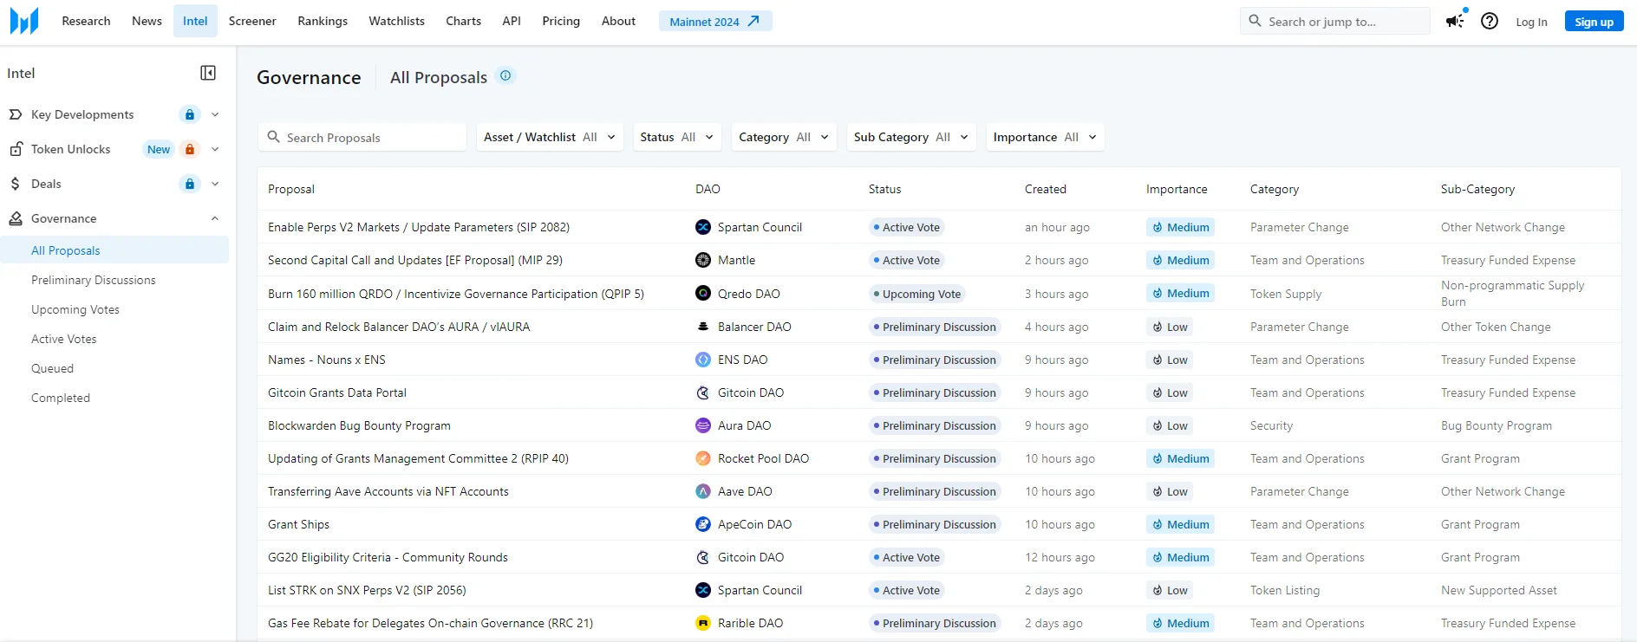
Task: Click the lock icon beside Key Developments
Action: coord(190,114)
